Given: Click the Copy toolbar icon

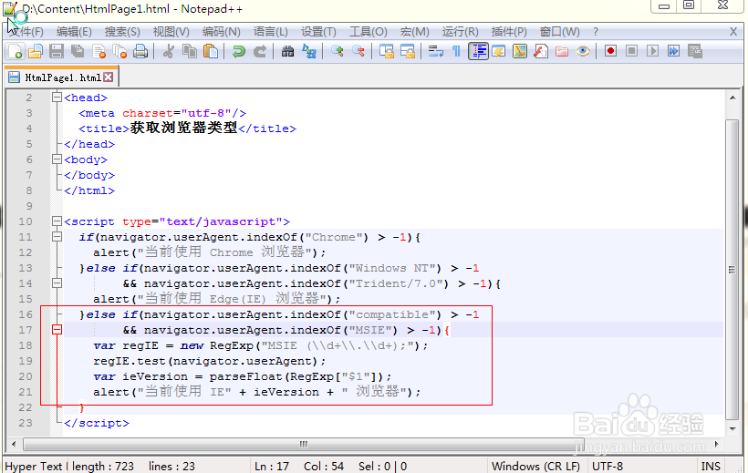Looking at the screenshot, I should click(190, 51).
